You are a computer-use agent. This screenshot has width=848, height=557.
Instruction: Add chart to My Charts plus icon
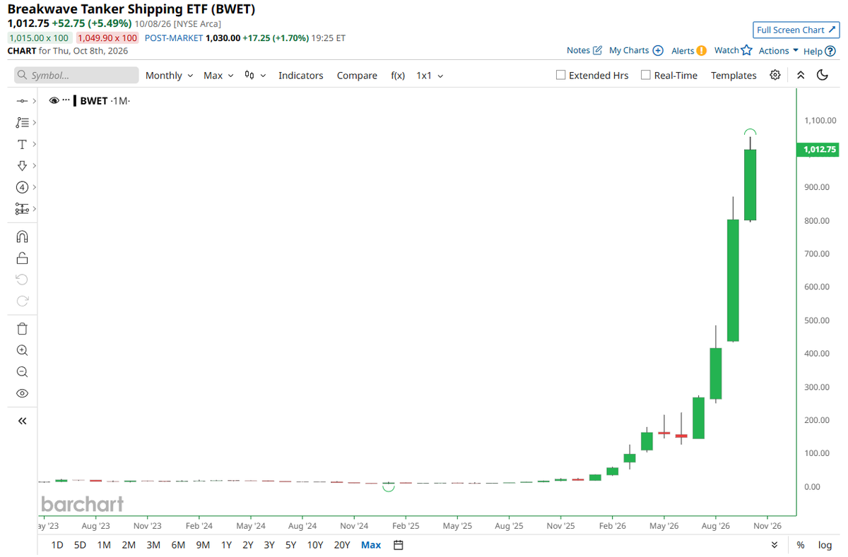[x=658, y=50]
